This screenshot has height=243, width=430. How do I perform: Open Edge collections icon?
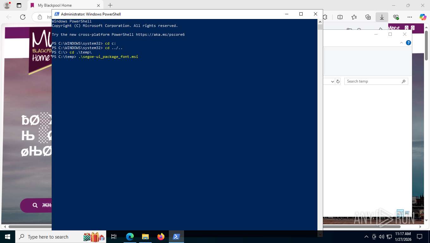pos(368,17)
